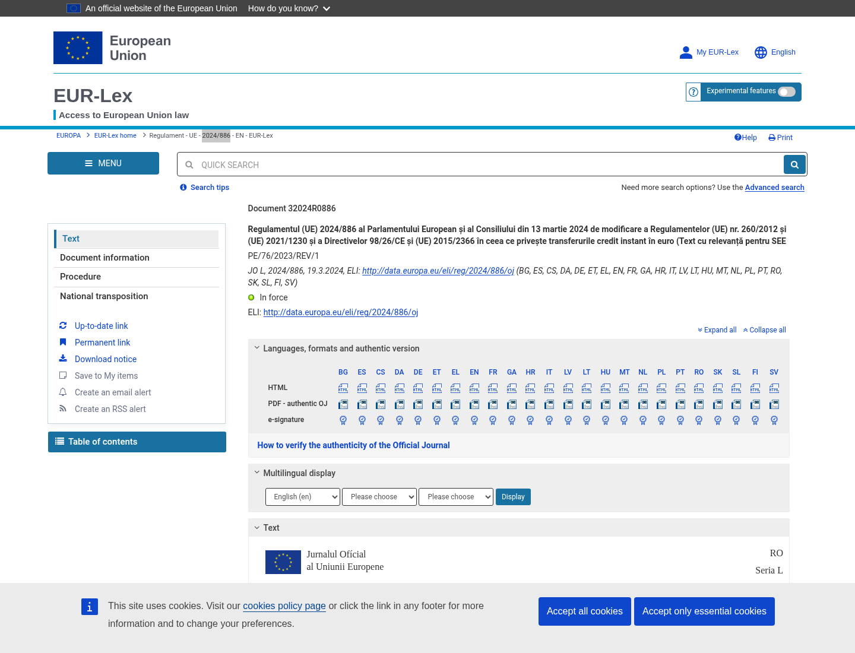Open the Search tips link
The width and height of the screenshot is (855, 653).
point(205,188)
